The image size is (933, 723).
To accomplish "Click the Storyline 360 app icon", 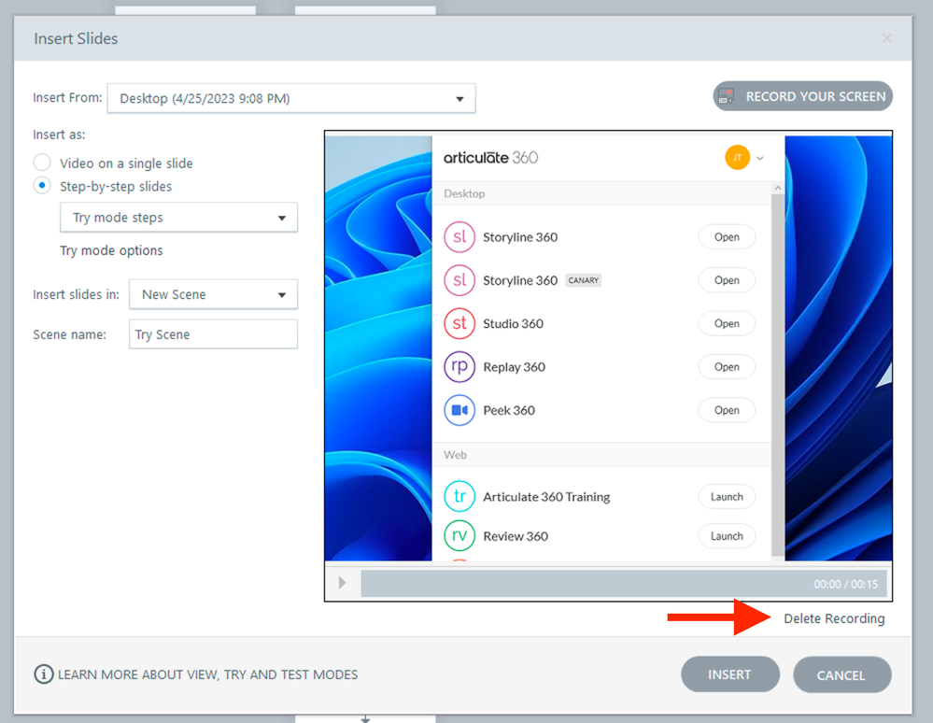I will (x=459, y=237).
